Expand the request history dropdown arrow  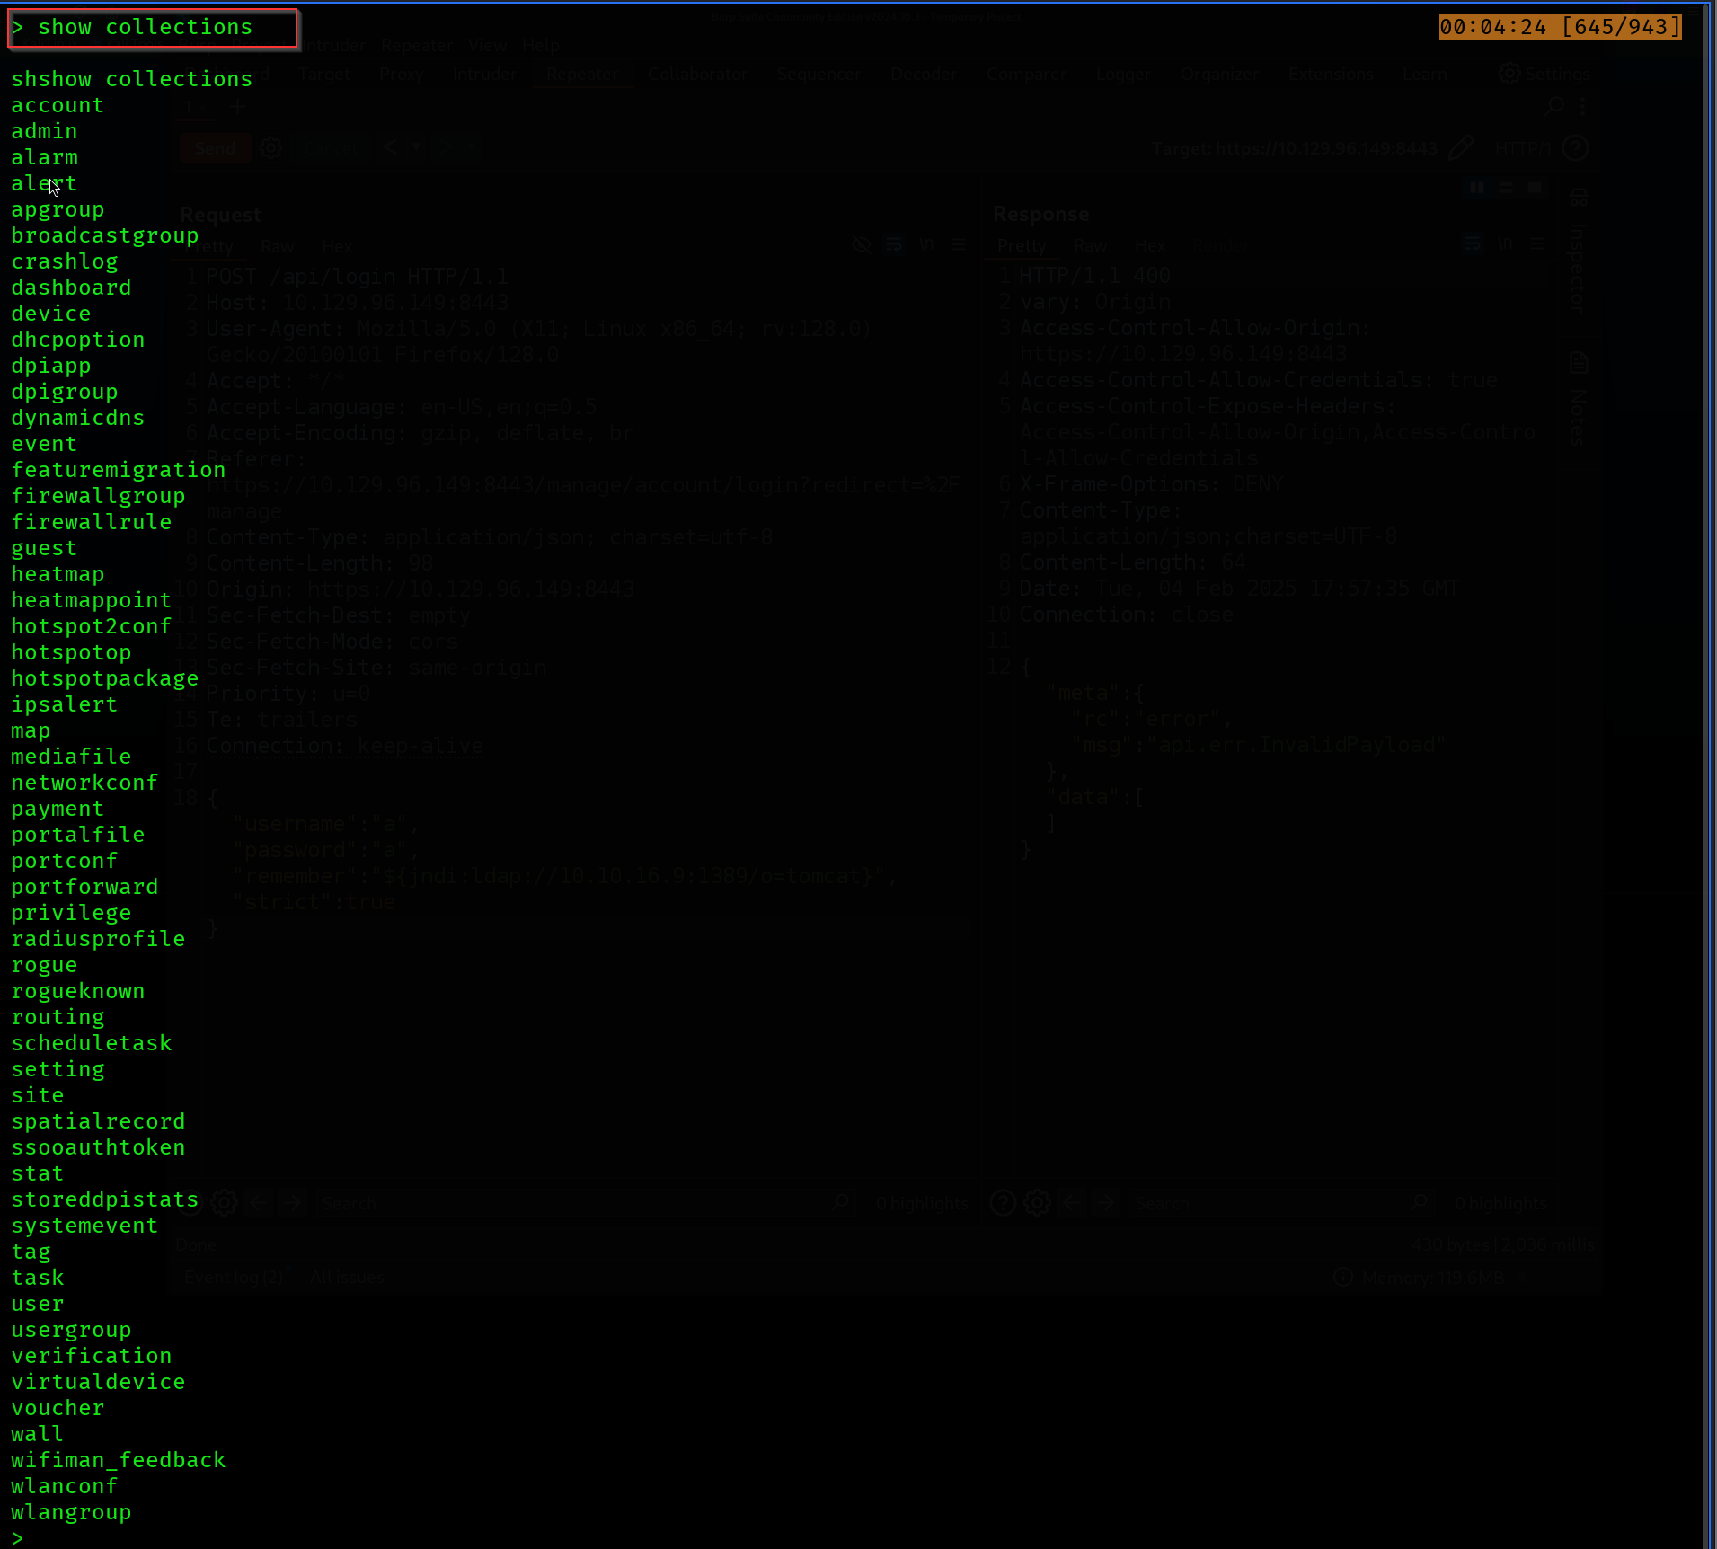click(x=415, y=147)
